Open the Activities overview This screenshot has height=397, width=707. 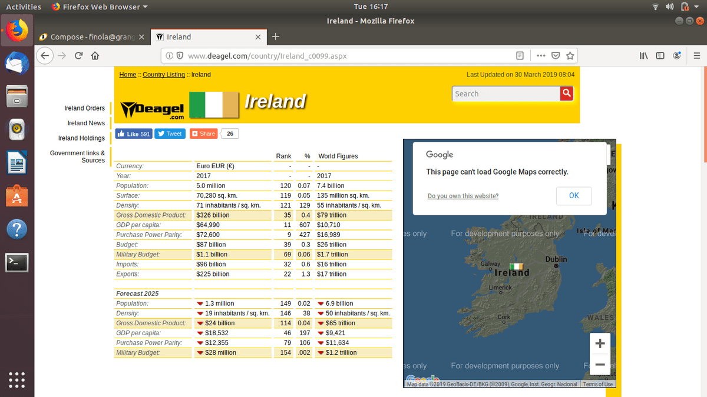24,7
